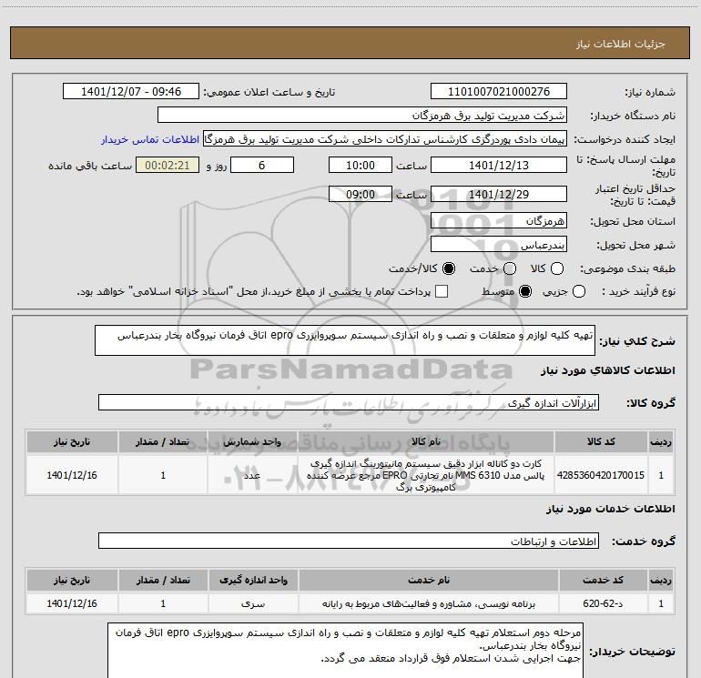Screen dimensions: 701x678
Task: Click the نام خدمت column header
Action: tap(428, 580)
